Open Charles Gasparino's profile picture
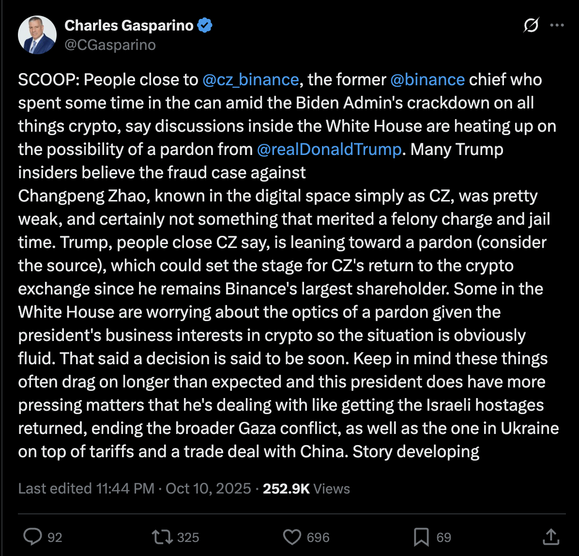Image resolution: width=579 pixels, height=556 pixels. pyautogui.click(x=37, y=37)
